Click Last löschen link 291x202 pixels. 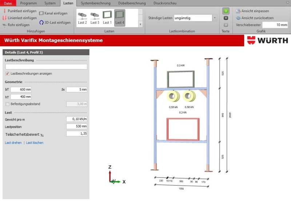35,143
